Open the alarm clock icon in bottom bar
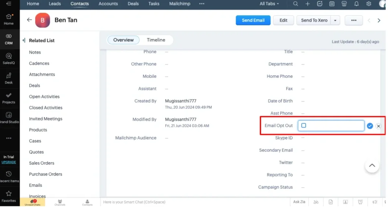This screenshot has width=388, height=210. [360, 202]
